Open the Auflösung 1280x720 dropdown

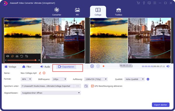tap(96, 79)
